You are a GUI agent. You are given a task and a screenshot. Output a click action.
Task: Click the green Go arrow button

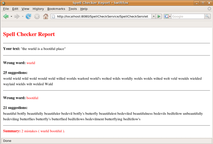point(159,16)
